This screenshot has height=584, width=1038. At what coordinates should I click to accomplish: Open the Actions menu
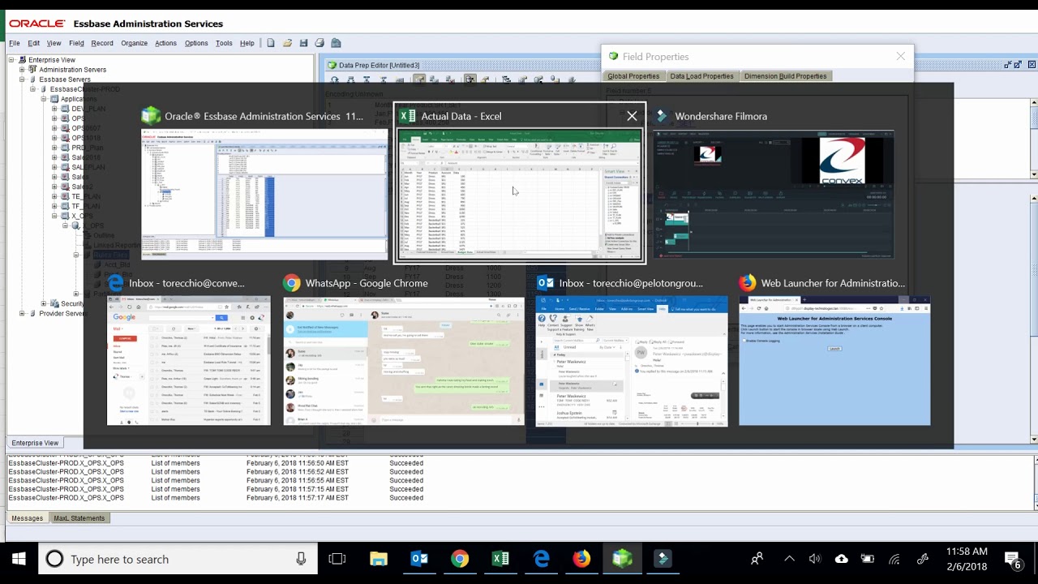tap(165, 43)
